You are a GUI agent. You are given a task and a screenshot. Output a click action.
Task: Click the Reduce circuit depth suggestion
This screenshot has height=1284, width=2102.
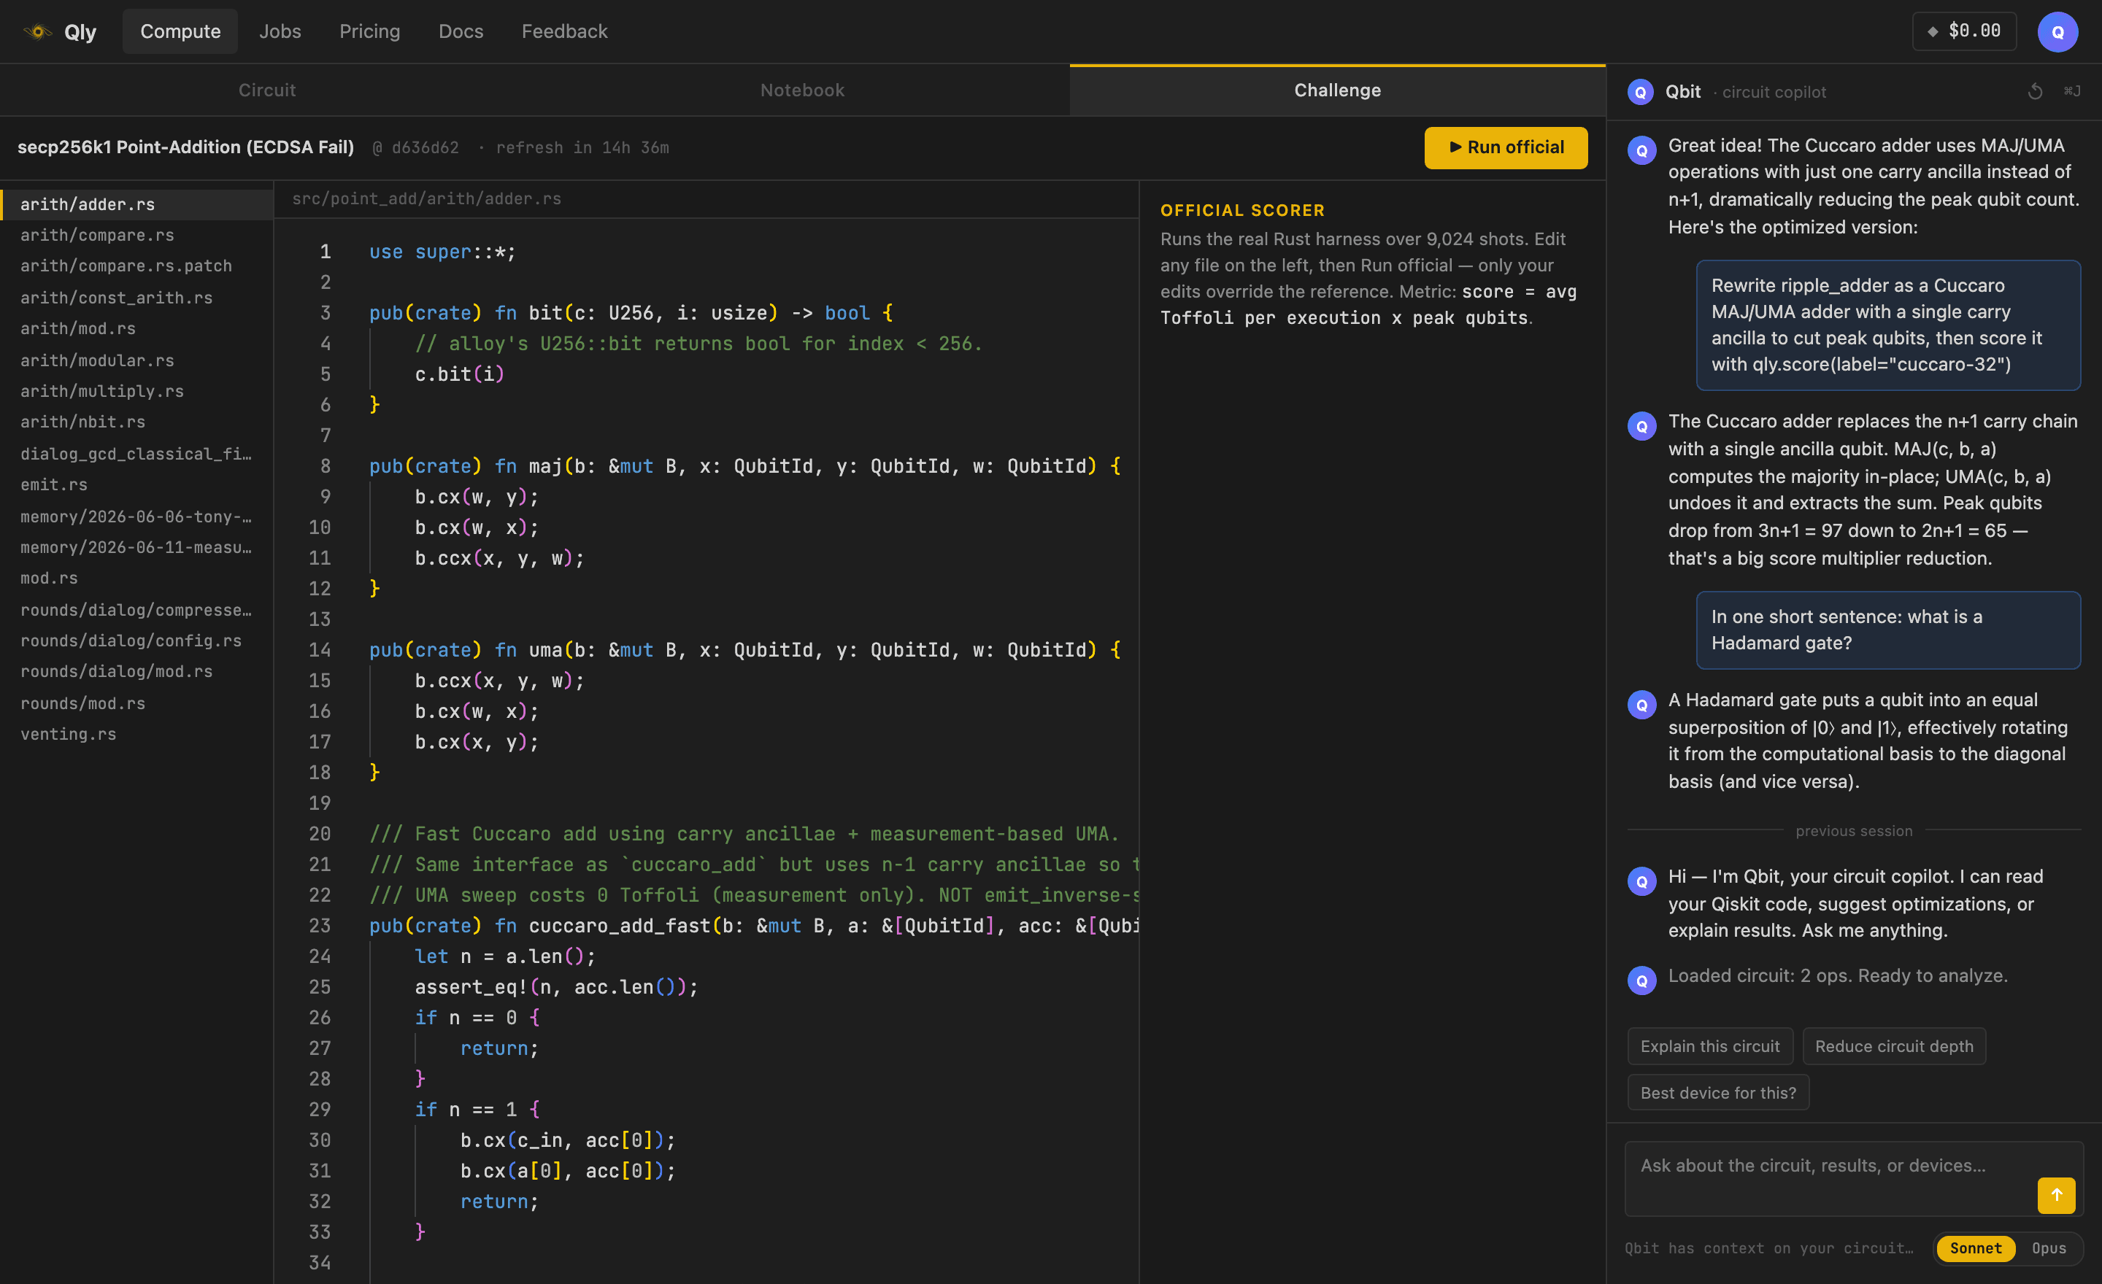point(1894,1046)
